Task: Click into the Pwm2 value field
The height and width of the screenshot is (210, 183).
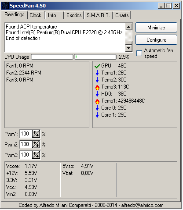Action: (26, 144)
